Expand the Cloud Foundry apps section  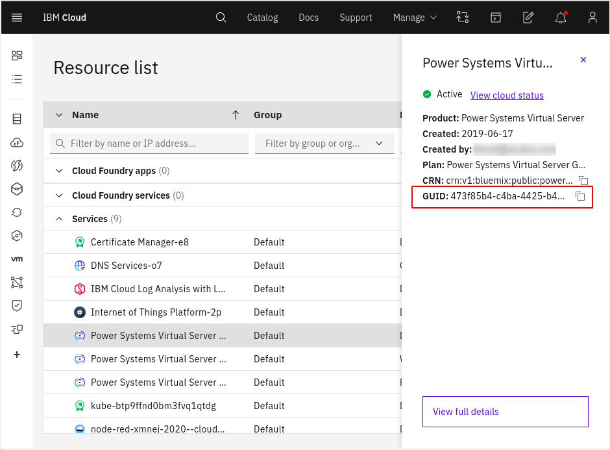click(60, 171)
